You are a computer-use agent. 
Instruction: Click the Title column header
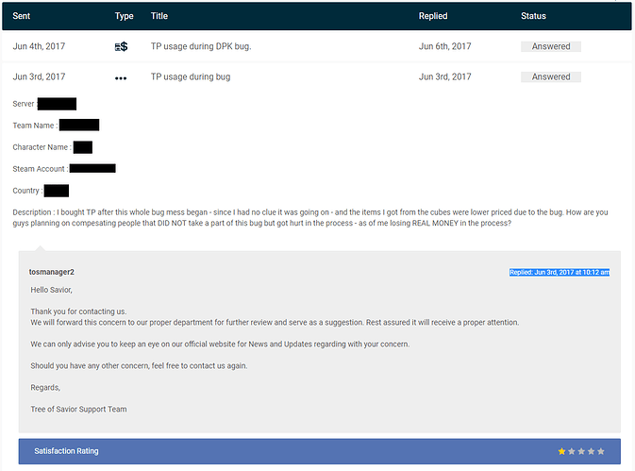(x=159, y=16)
